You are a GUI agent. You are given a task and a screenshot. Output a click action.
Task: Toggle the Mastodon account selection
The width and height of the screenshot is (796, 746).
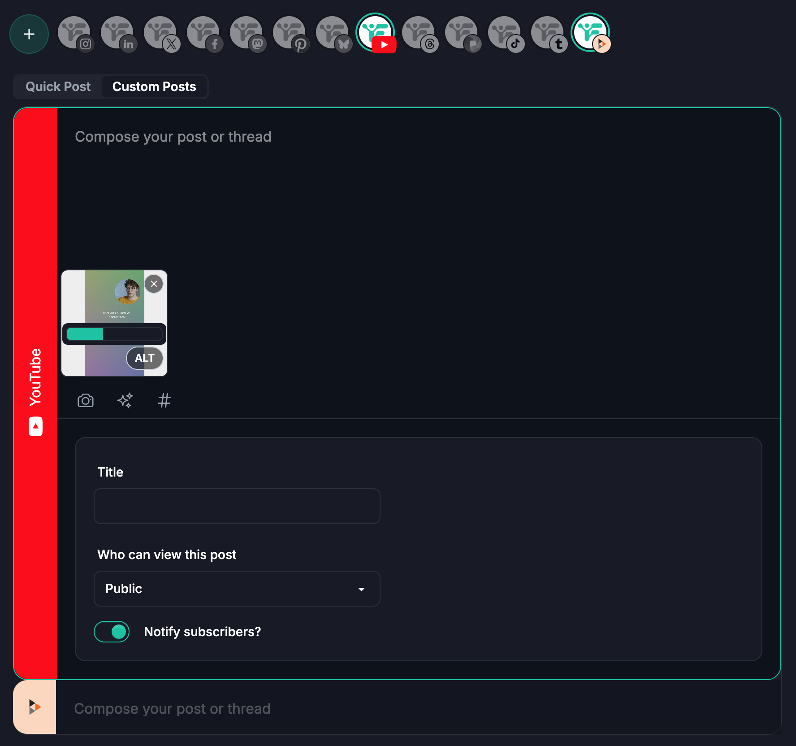coord(247,34)
